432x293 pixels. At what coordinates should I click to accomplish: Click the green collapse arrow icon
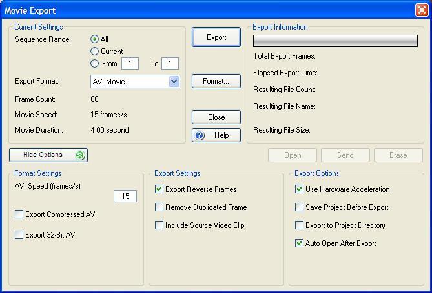(x=80, y=155)
